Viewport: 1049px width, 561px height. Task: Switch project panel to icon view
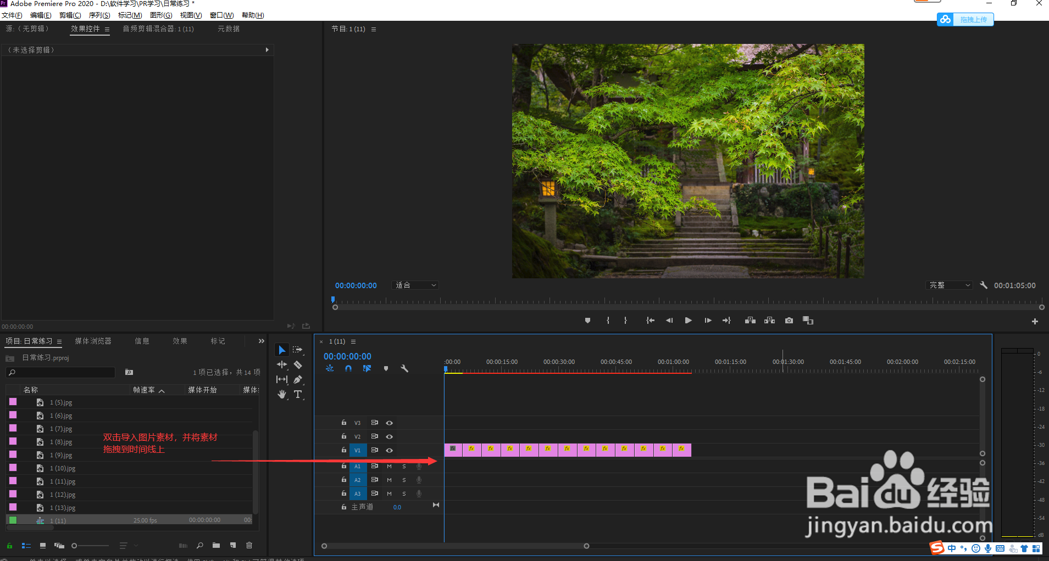click(x=43, y=546)
